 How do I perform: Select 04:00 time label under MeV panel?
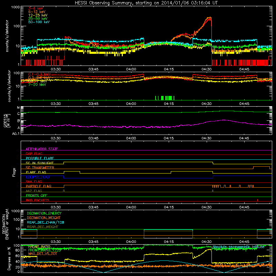pos(131,104)
